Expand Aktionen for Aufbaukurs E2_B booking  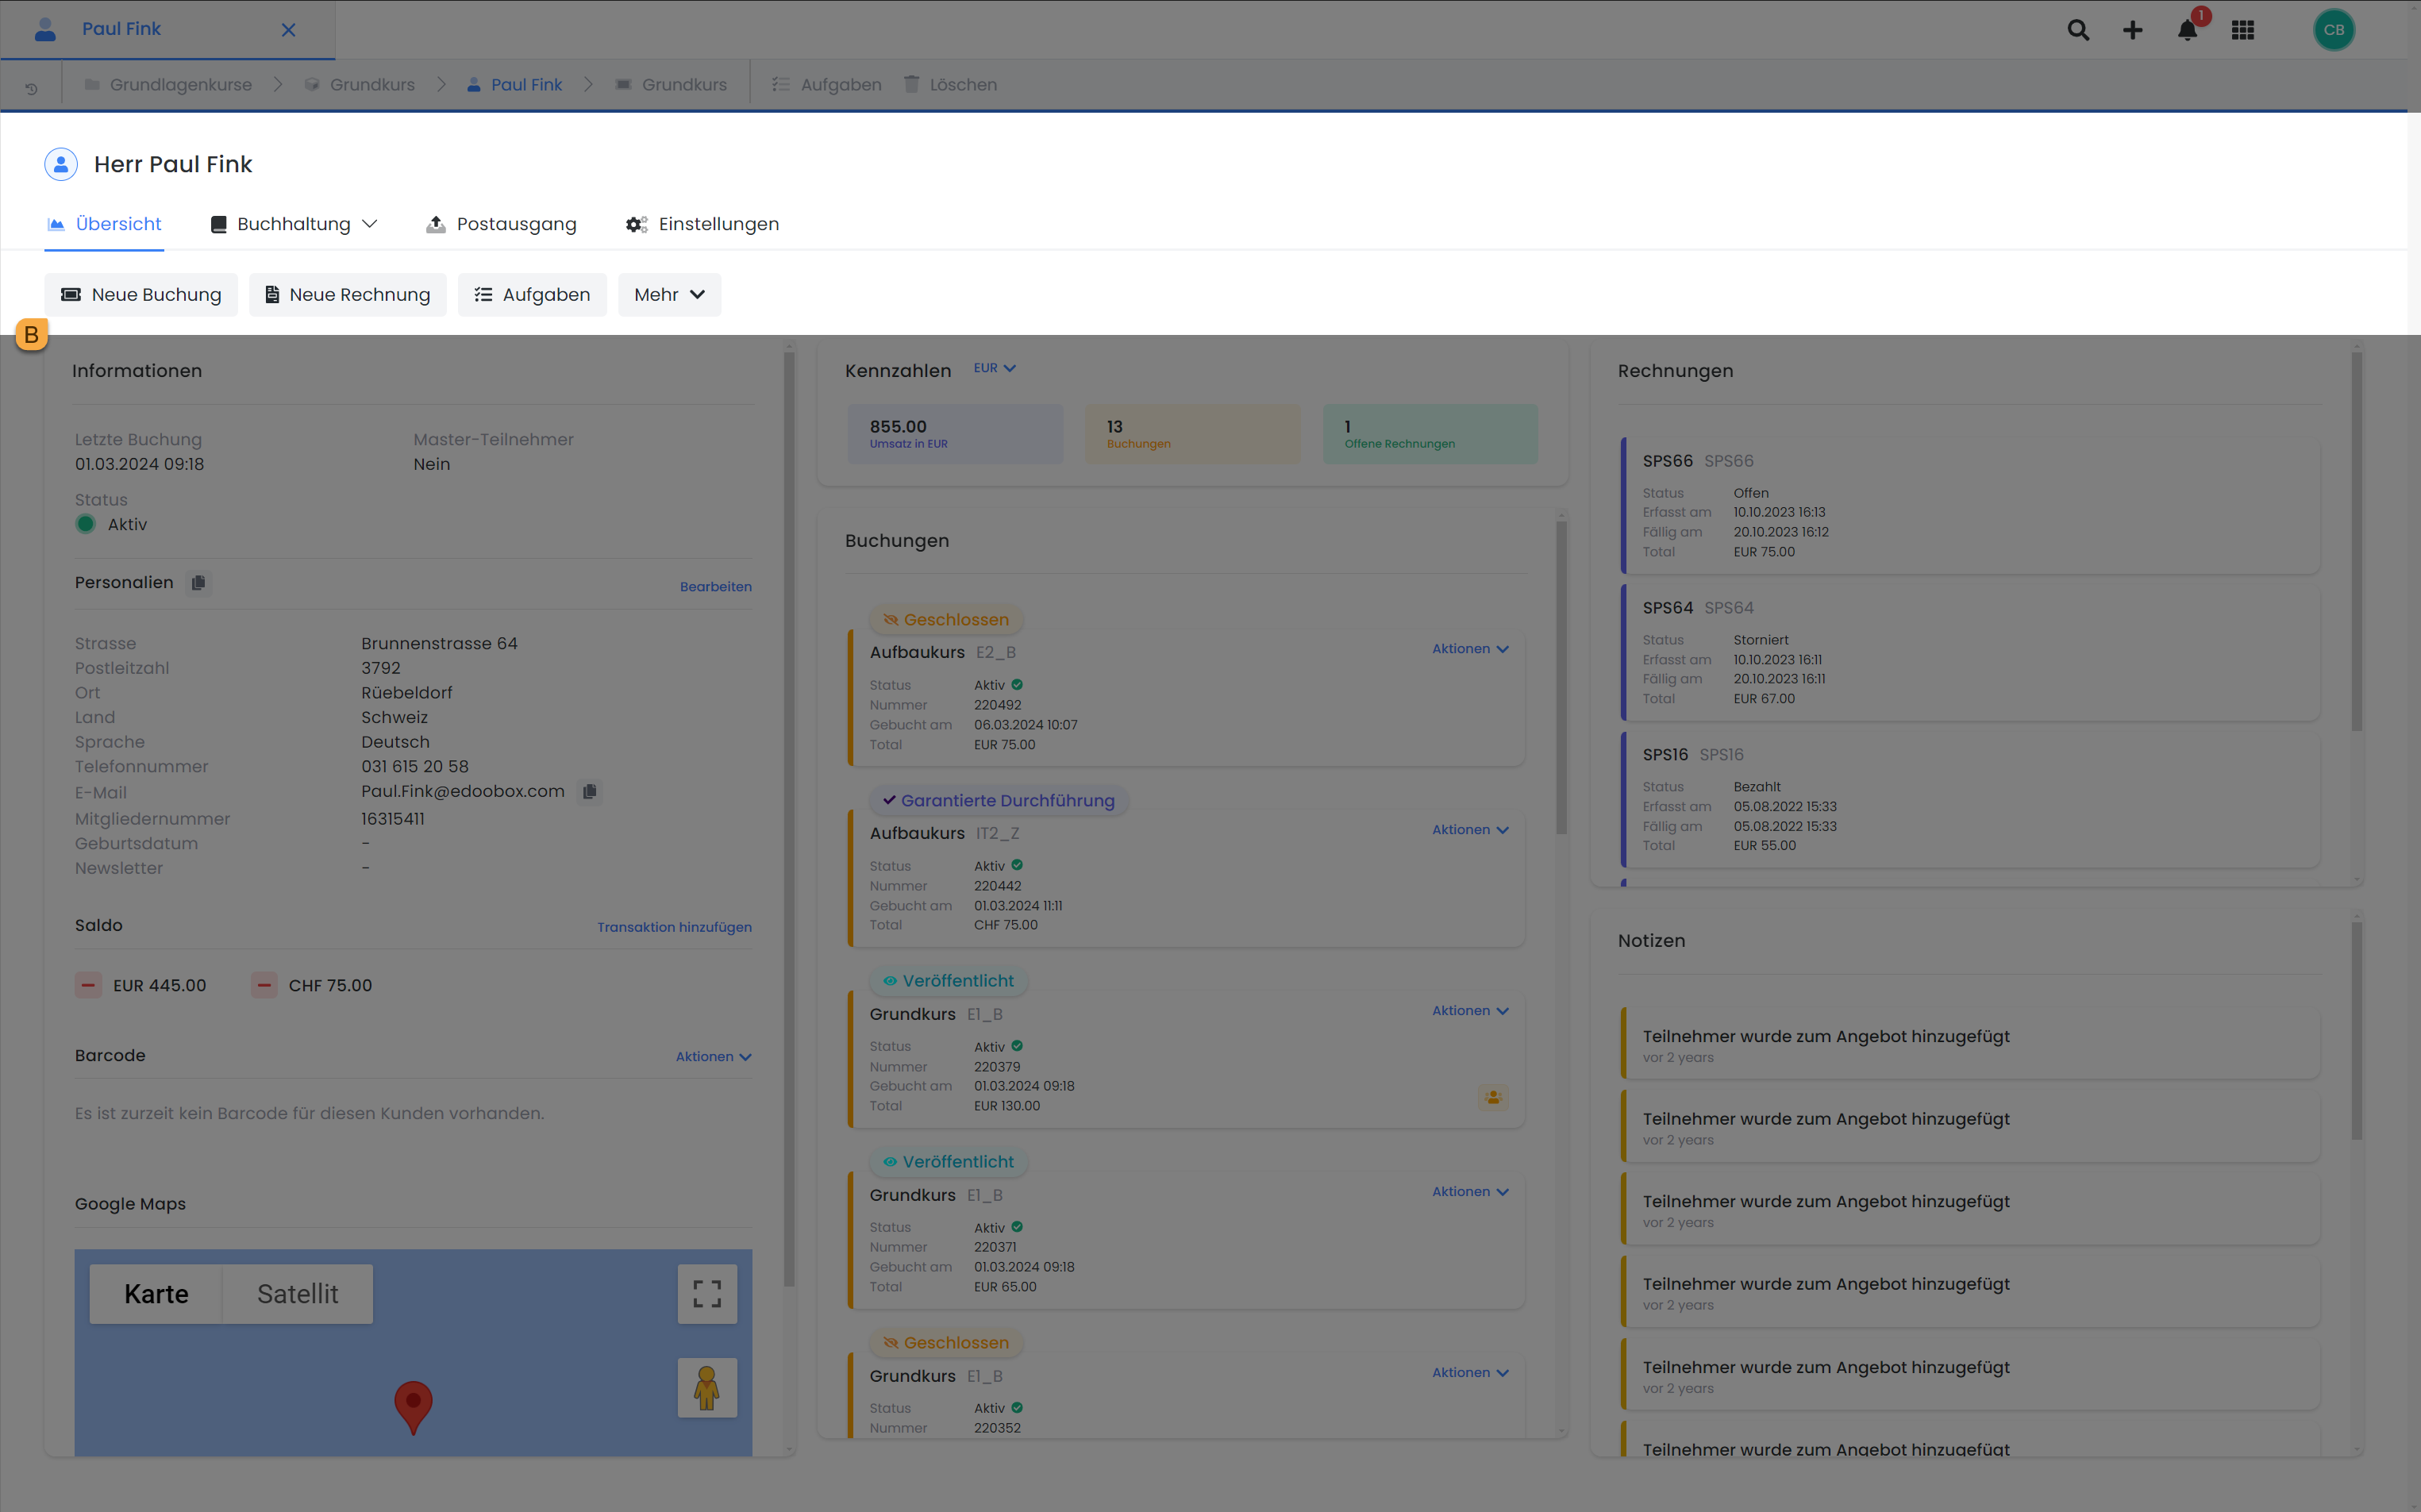click(x=1470, y=649)
